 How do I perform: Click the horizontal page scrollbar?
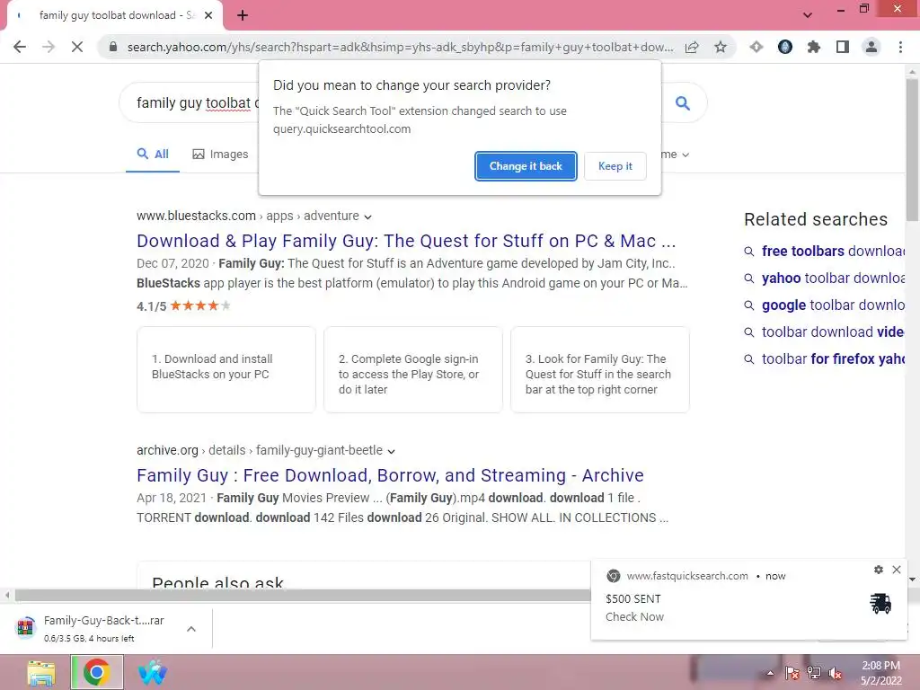coord(302,596)
